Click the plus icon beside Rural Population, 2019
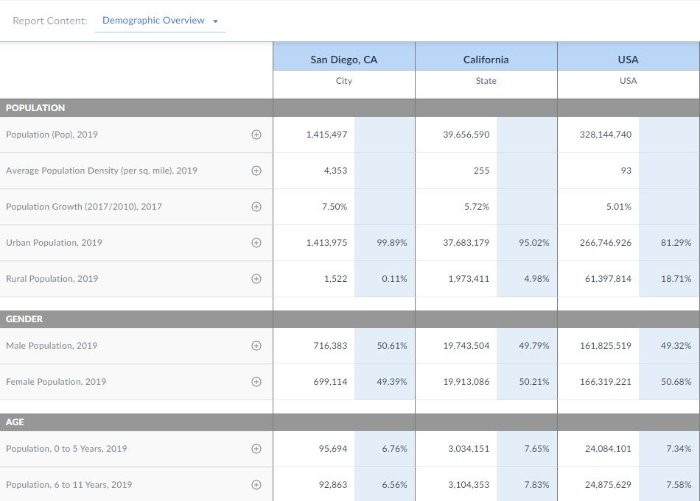 pos(256,279)
